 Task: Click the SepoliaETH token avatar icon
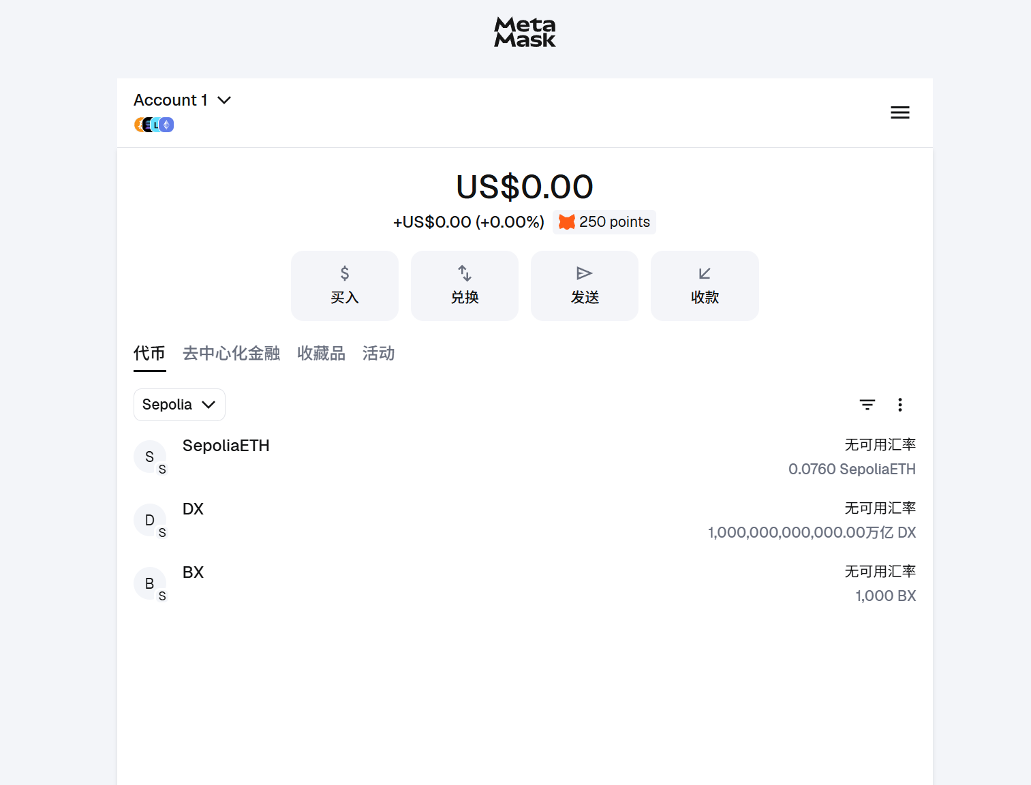[150, 457]
